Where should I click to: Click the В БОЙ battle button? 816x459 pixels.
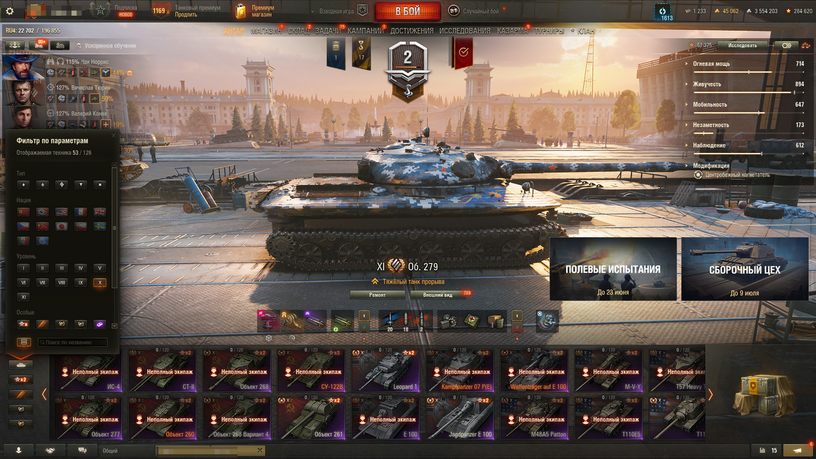(407, 11)
